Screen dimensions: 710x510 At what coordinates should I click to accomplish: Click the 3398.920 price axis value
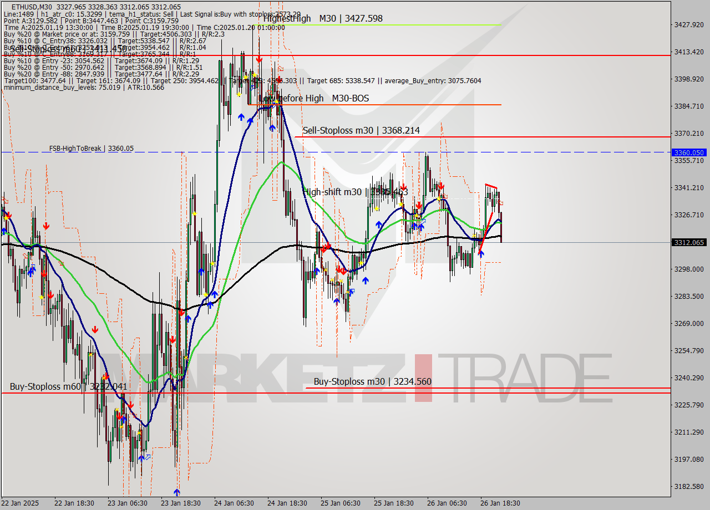(689, 79)
